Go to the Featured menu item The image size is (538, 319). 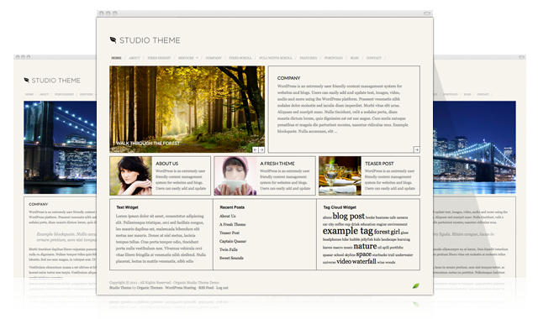[x=309, y=58]
